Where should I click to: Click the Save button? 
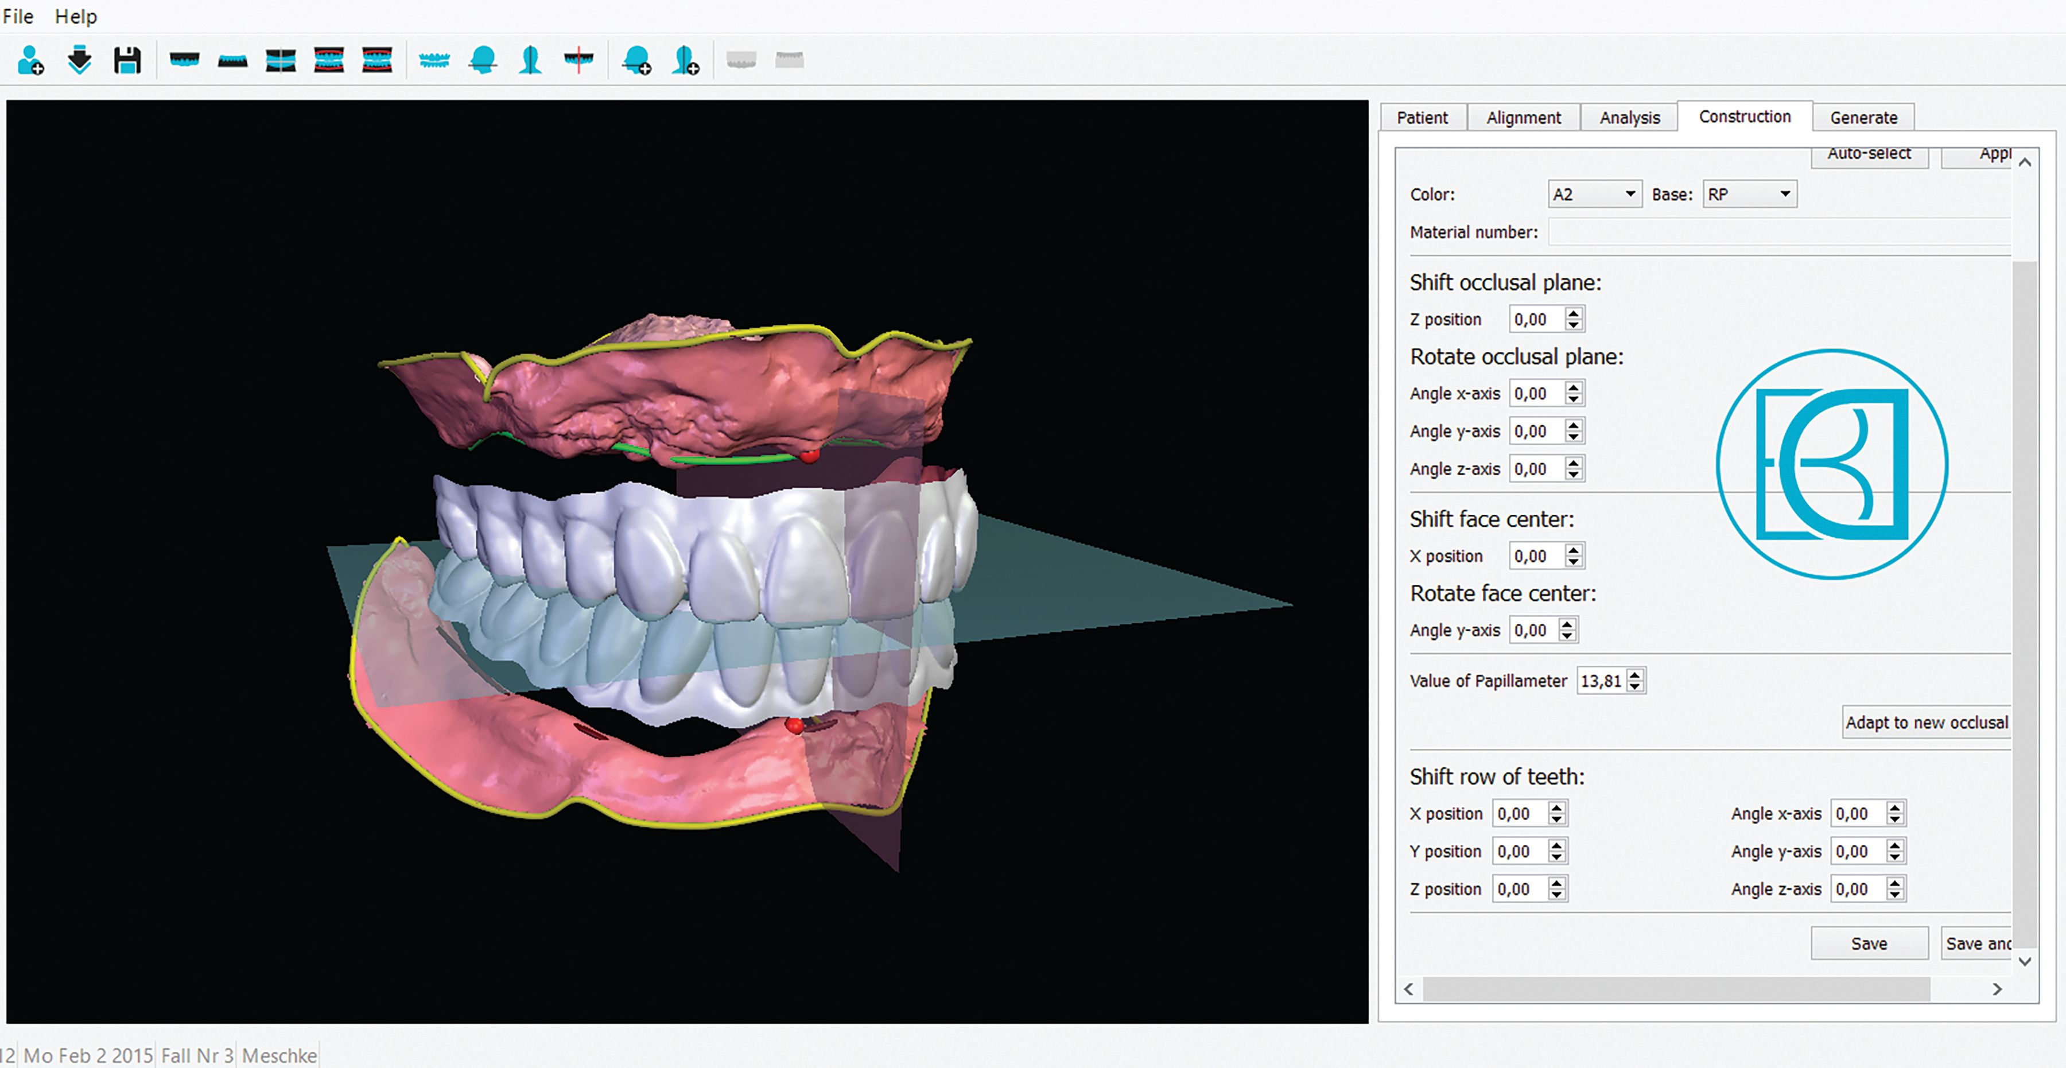[1869, 943]
